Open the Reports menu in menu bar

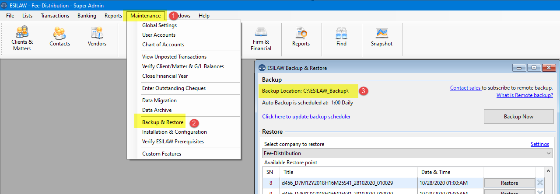(x=113, y=16)
